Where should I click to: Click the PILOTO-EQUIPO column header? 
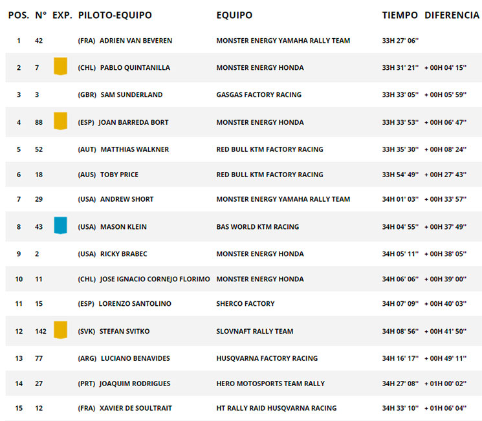tap(115, 15)
